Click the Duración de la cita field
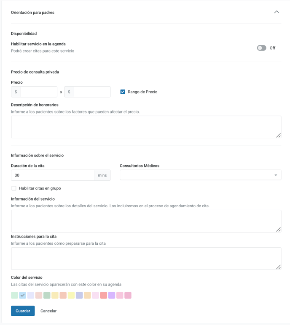Viewport: 290px width, 325px height. [53, 175]
